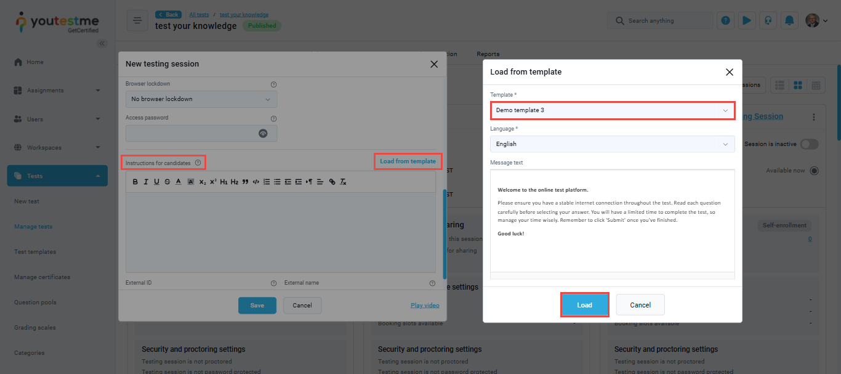Insert blockquote in instructions editor
Viewport: 841px width, 374px height.
point(245,182)
